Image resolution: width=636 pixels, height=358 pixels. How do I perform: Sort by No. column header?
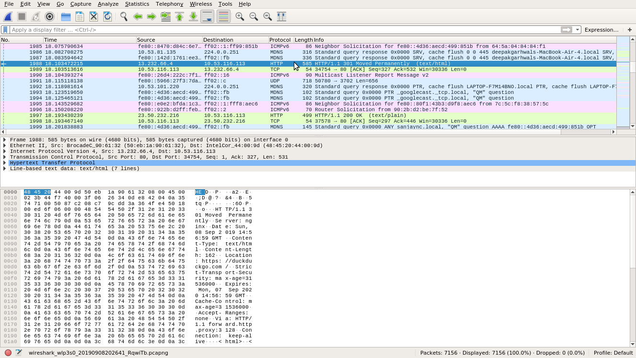(x=22, y=40)
